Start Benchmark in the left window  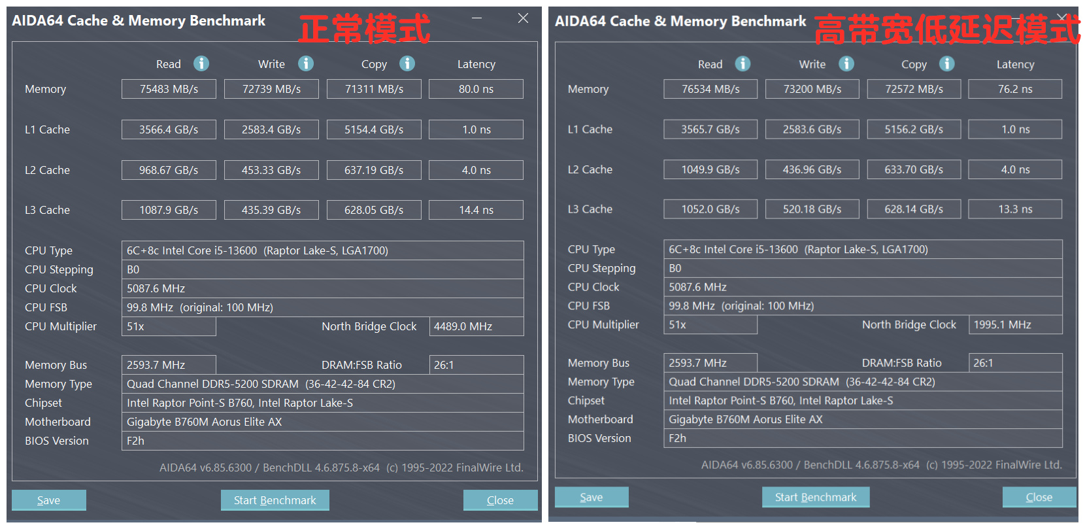[275, 500]
